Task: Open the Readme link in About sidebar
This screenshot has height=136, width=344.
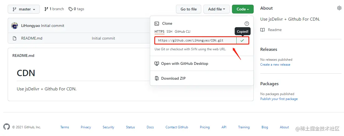Action: point(275,30)
